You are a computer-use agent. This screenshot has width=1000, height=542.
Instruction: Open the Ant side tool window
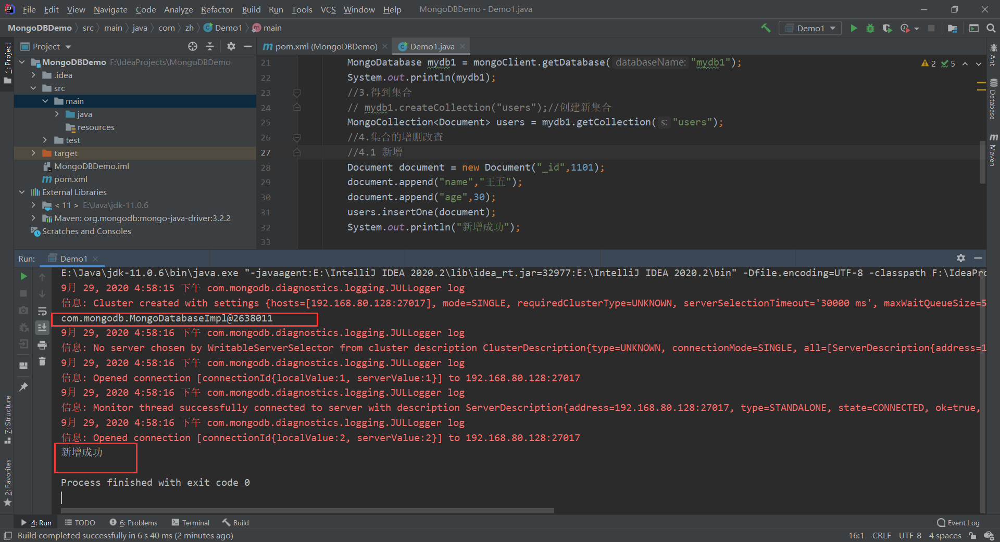click(x=993, y=55)
